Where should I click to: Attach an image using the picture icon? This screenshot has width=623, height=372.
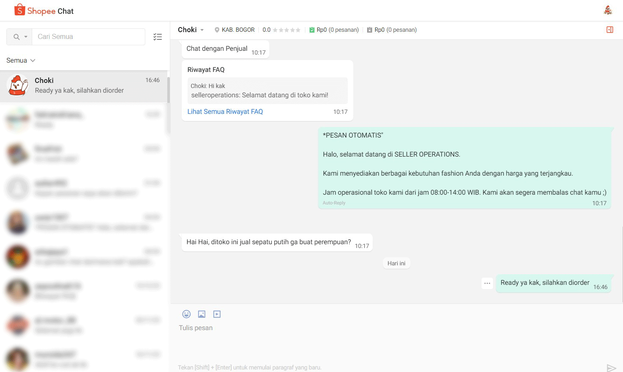point(202,314)
